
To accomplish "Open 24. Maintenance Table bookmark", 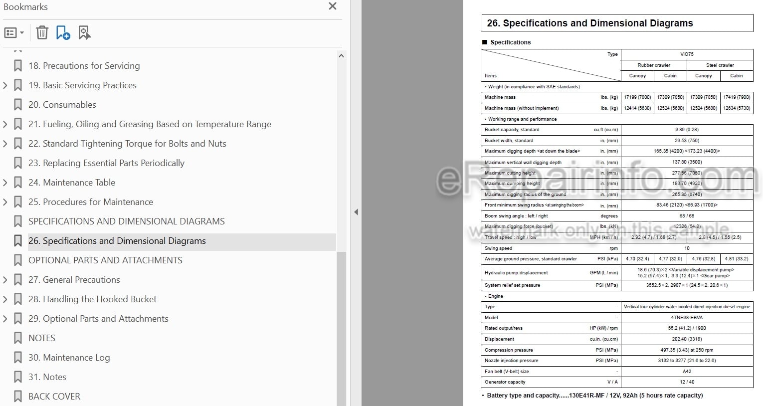I will [x=72, y=183].
